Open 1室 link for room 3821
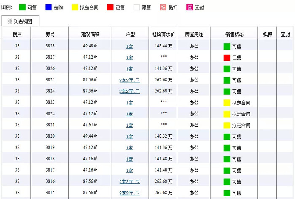 pos(130,125)
